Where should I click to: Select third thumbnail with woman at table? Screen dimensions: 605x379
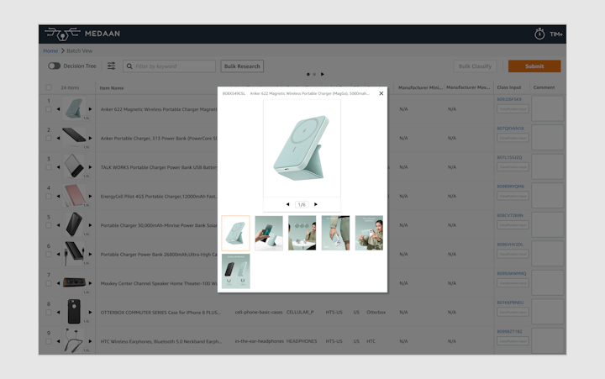[x=302, y=233]
